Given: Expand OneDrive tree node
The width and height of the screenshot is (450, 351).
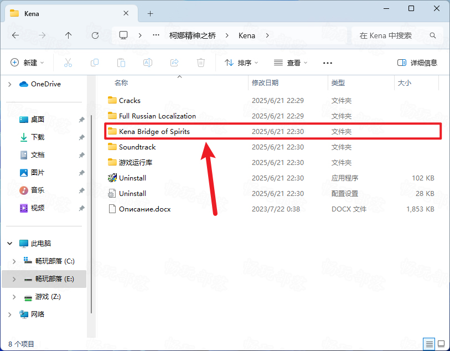Looking at the screenshot, I should coord(10,84).
